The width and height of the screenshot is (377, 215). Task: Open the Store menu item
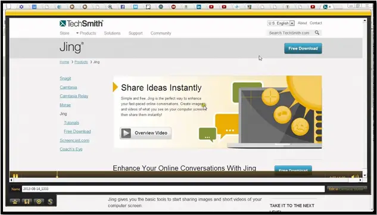click(x=64, y=33)
